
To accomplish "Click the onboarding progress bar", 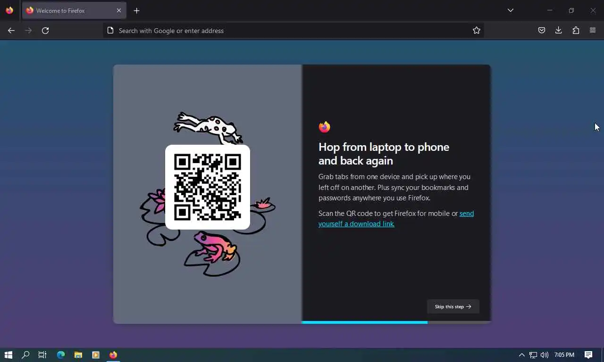I will coord(396,322).
